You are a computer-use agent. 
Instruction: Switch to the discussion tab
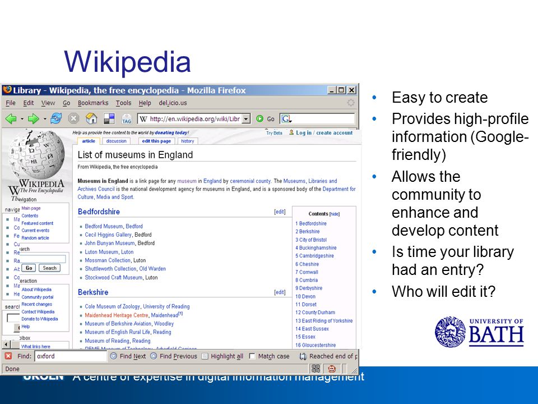click(x=117, y=141)
